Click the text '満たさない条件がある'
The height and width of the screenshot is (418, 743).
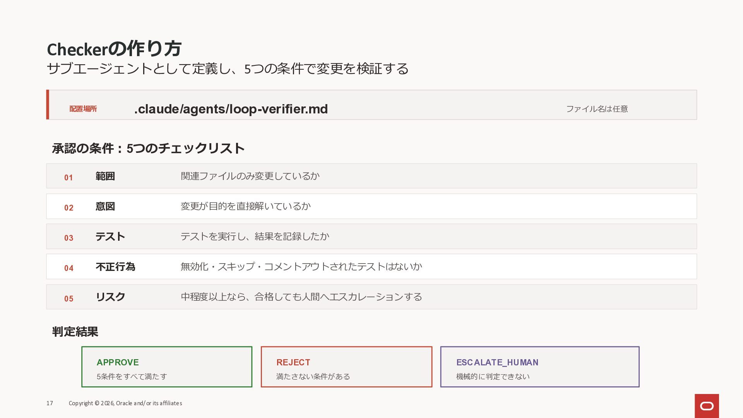click(313, 377)
